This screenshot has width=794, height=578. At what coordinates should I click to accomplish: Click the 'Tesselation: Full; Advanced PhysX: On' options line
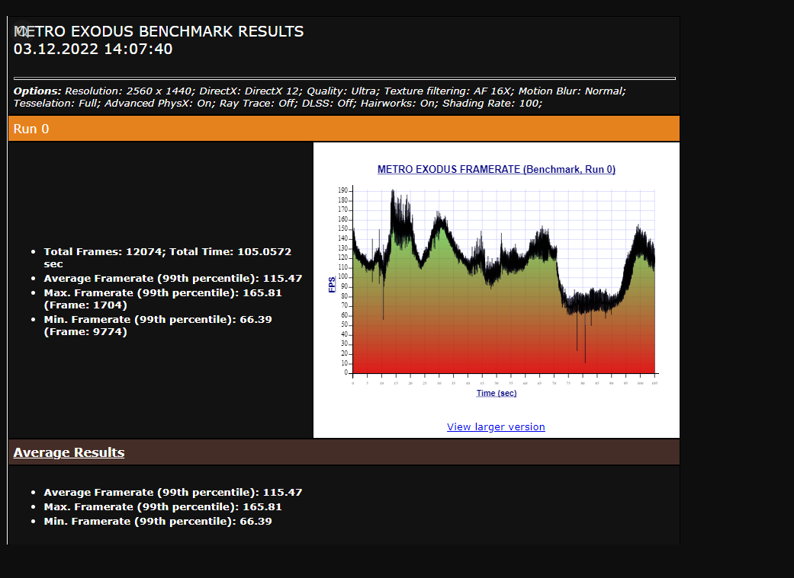click(278, 103)
